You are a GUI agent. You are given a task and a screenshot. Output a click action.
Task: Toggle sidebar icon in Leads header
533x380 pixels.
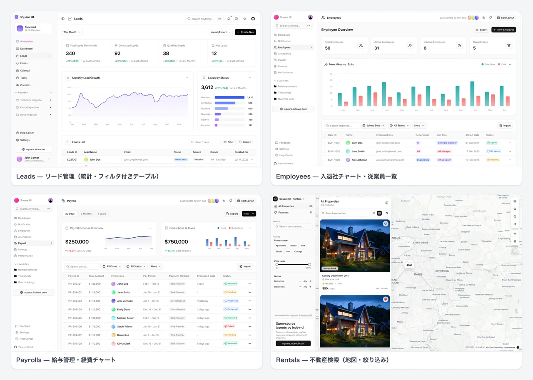(63, 19)
